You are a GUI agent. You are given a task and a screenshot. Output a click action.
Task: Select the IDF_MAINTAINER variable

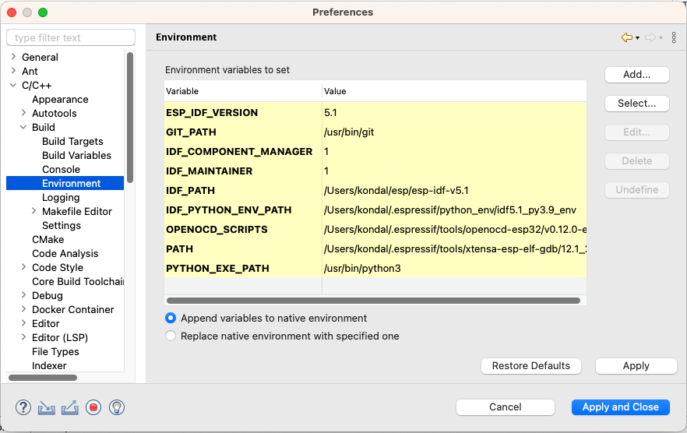[375, 171]
